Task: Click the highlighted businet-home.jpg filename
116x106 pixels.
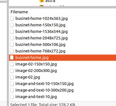Action: [x=32, y=58]
